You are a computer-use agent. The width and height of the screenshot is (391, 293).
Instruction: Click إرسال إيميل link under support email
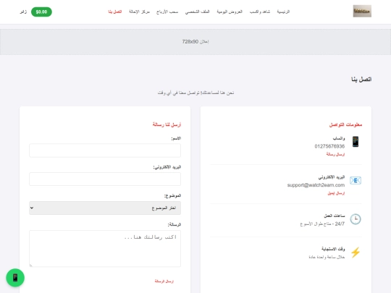(x=336, y=193)
